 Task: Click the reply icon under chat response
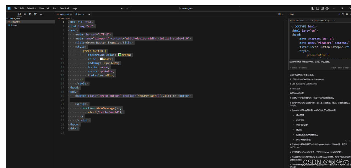pyautogui.click(x=346, y=141)
